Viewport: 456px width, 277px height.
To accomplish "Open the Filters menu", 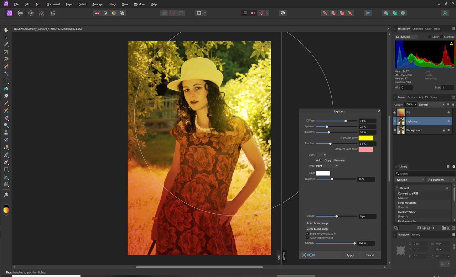I will click(112, 4).
